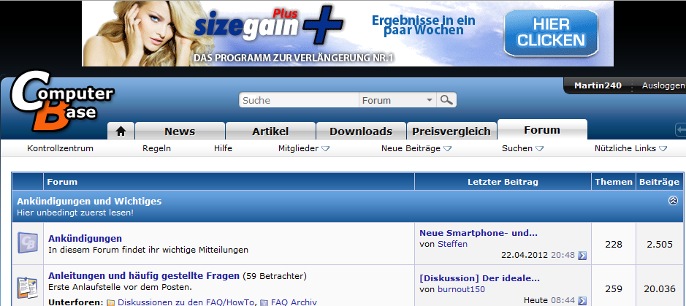The width and height of the screenshot is (686, 306).
Task: Click the HIER CLICKEN ad button
Action: [551, 33]
